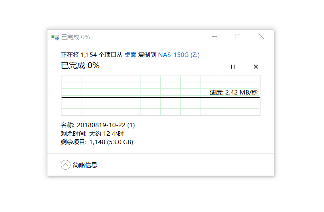Click the 复制到 text between the links
The width and height of the screenshot is (324, 212).
147,55
